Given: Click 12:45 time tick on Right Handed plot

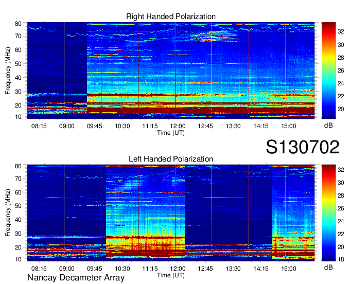Looking at the screenshot, I should [x=205, y=126].
